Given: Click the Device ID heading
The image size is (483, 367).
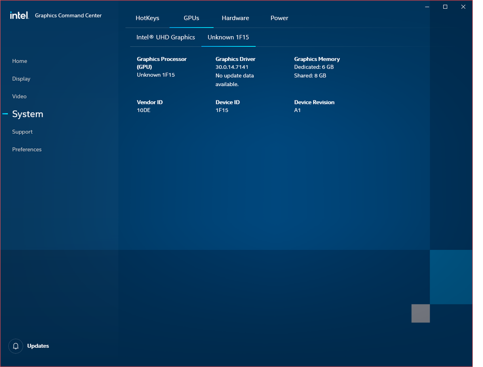Looking at the screenshot, I should click(228, 102).
